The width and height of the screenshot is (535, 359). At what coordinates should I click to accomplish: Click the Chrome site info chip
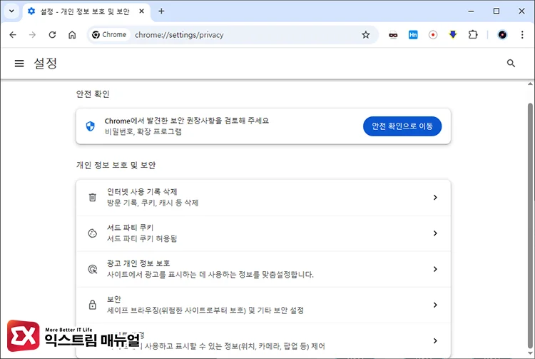[x=109, y=35]
